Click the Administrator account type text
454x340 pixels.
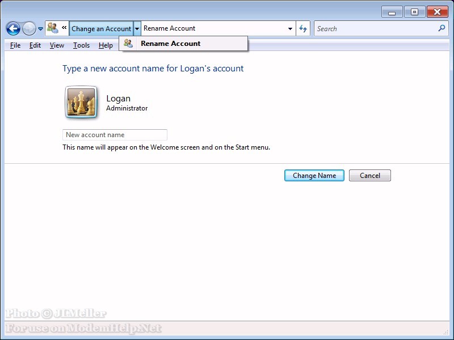127,108
